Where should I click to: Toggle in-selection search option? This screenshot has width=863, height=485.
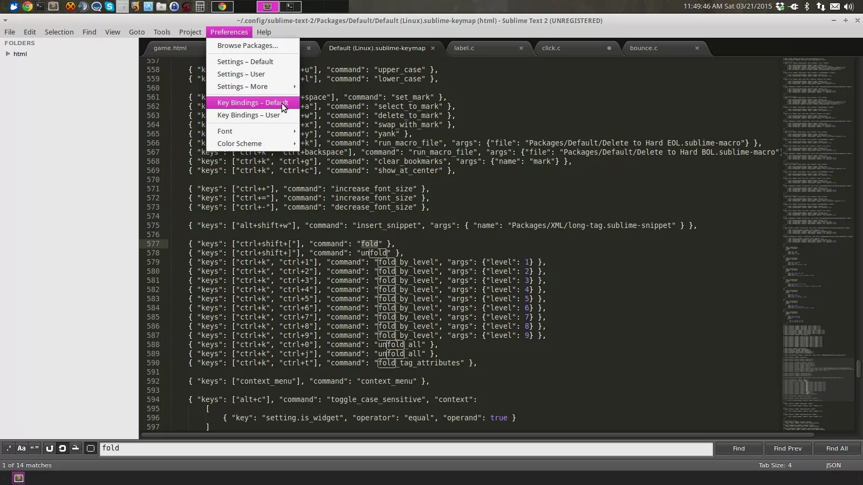pos(76,448)
